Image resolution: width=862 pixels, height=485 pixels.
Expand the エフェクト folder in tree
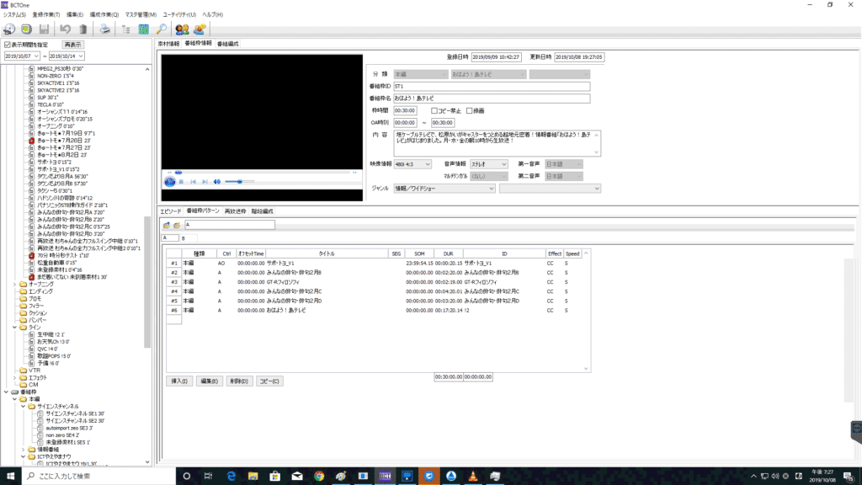click(15, 378)
